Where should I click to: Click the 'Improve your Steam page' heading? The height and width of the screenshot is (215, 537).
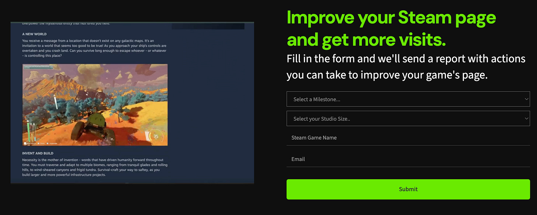click(x=391, y=29)
